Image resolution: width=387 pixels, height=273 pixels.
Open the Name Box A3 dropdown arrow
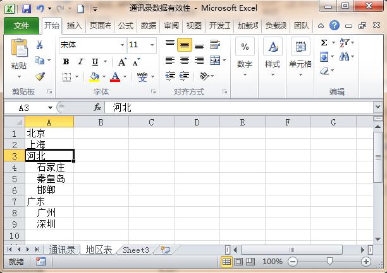point(50,108)
